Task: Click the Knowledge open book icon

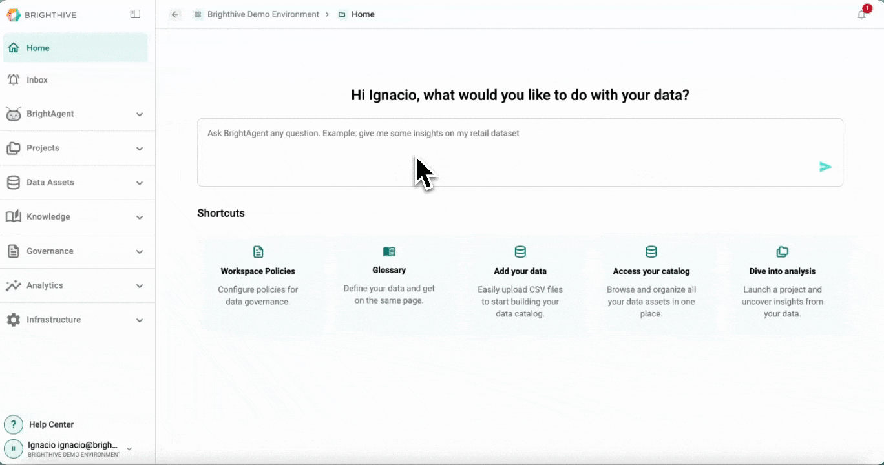Action: pos(14,216)
